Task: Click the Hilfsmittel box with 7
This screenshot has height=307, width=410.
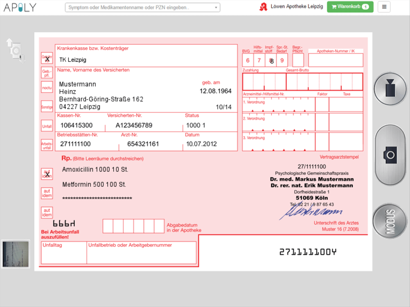Action: (259, 61)
